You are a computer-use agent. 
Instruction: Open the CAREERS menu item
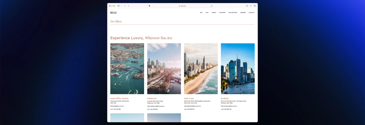pos(243,13)
